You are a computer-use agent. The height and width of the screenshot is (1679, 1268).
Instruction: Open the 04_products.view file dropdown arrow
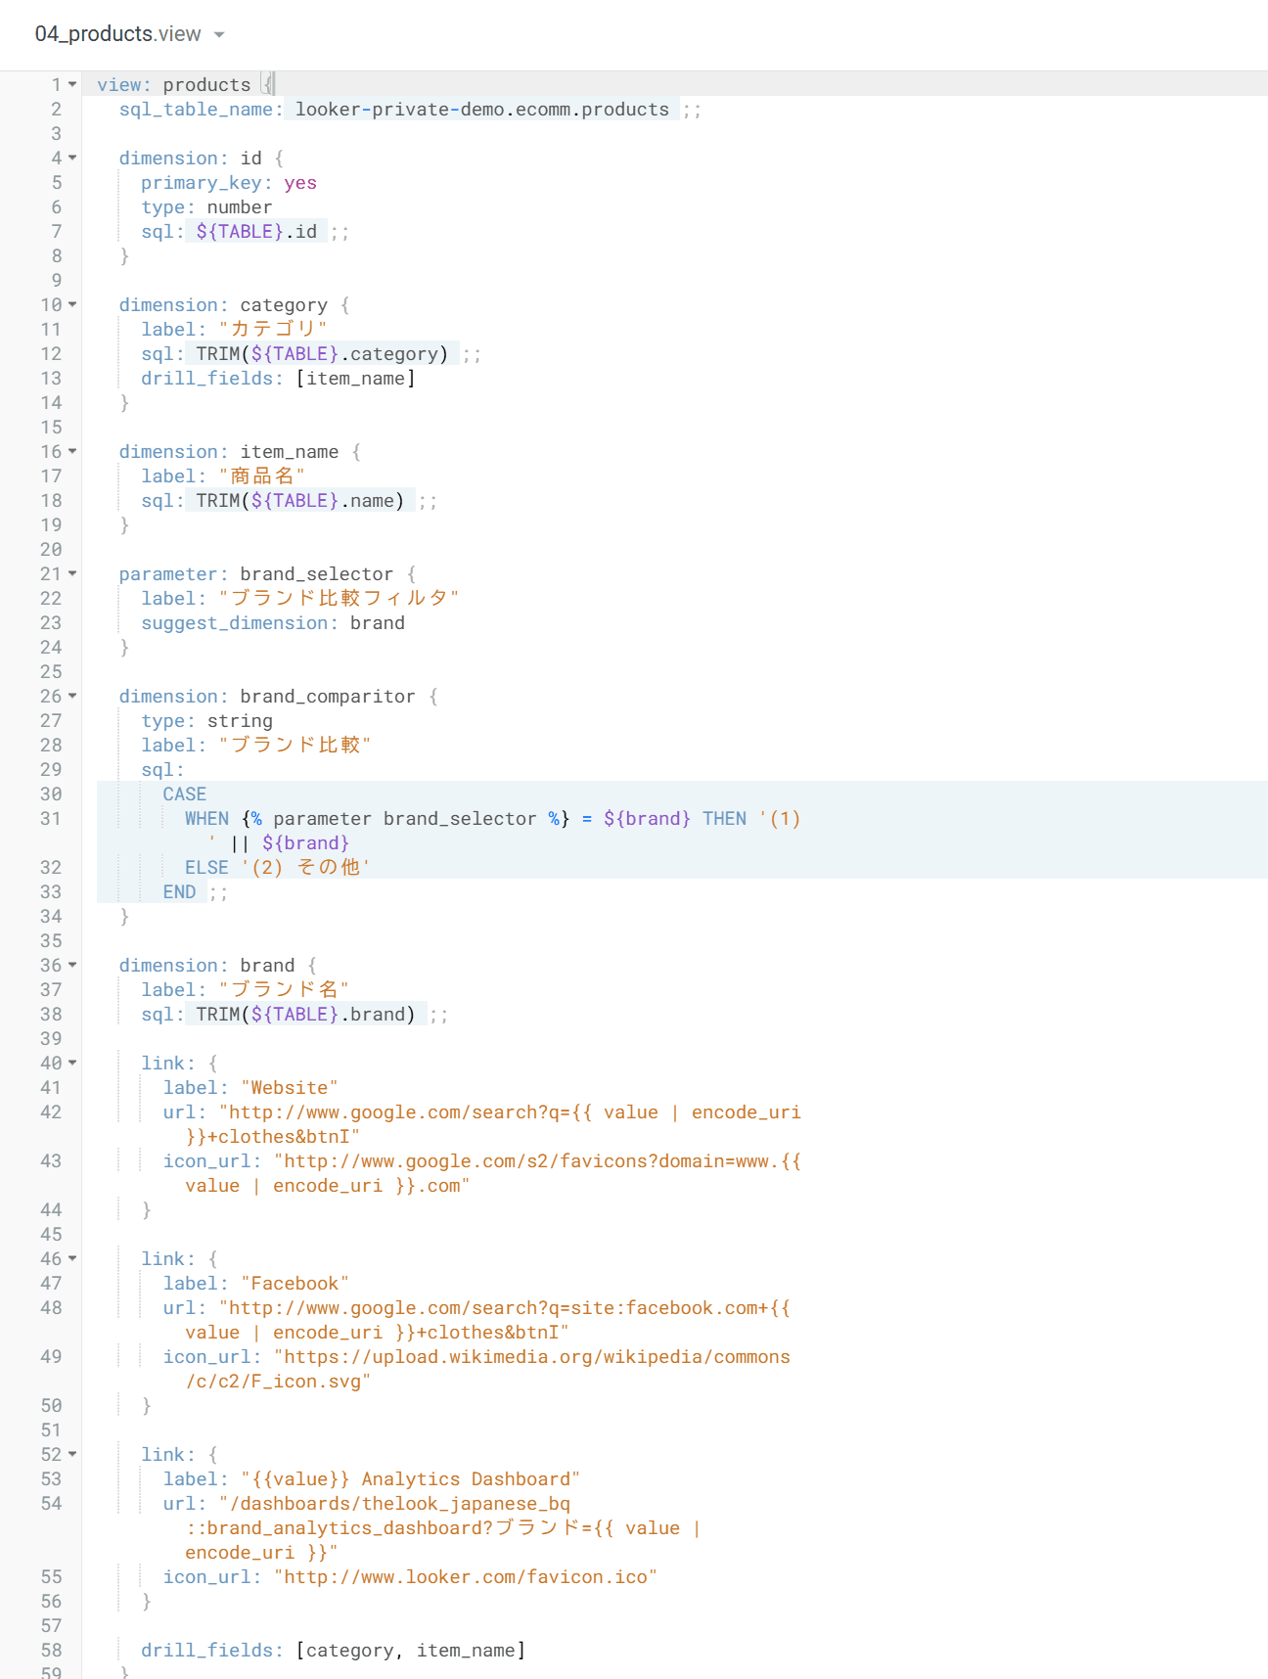[x=219, y=35]
